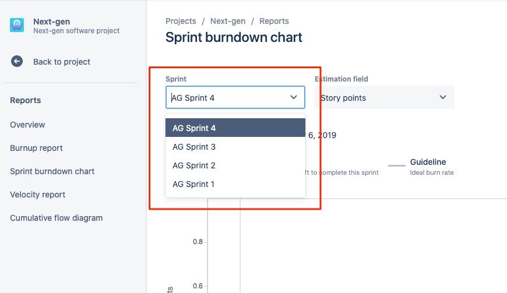This screenshot has width=507, height=293.
Task: Click the Next-gen project avatar icon
Action: pos(17,25)
